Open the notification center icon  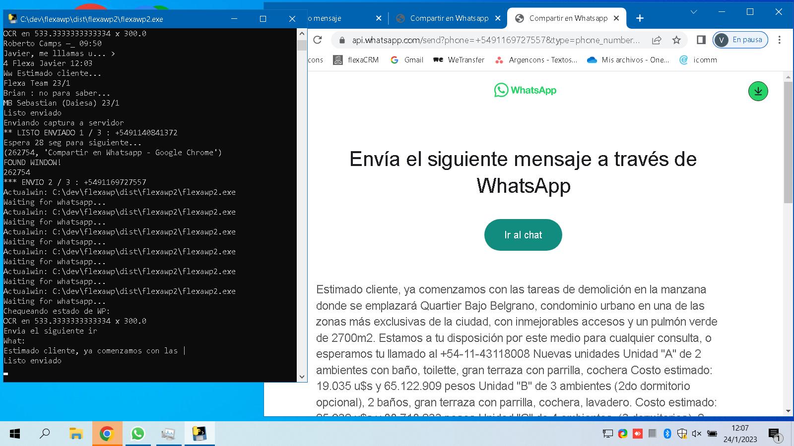point(775,435)
